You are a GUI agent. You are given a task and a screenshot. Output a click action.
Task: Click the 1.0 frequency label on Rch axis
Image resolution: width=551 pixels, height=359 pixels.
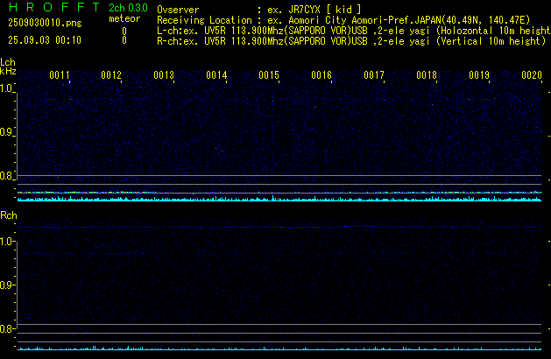pyautogui.click(x=6, y=242)
